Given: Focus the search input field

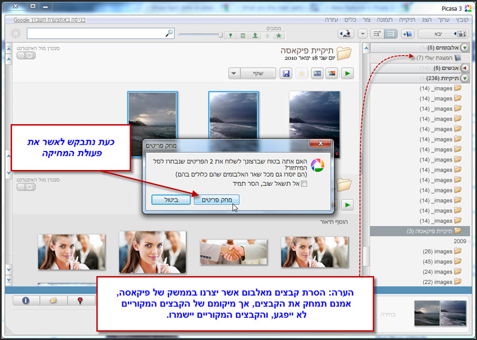Looking at the screenshot, I should [100, 34].
